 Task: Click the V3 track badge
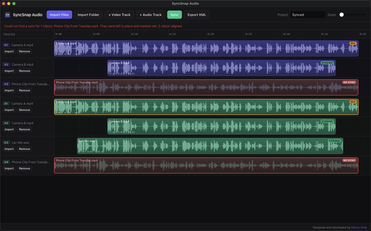[6, 84]
